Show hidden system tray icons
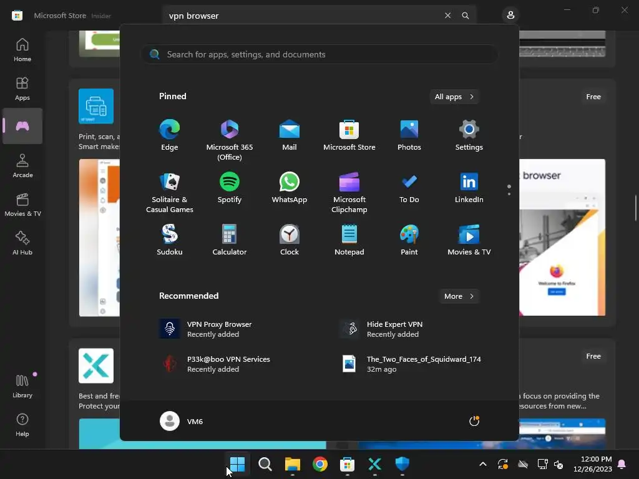Viewport: 639px width, 479px height. point(483,464)
